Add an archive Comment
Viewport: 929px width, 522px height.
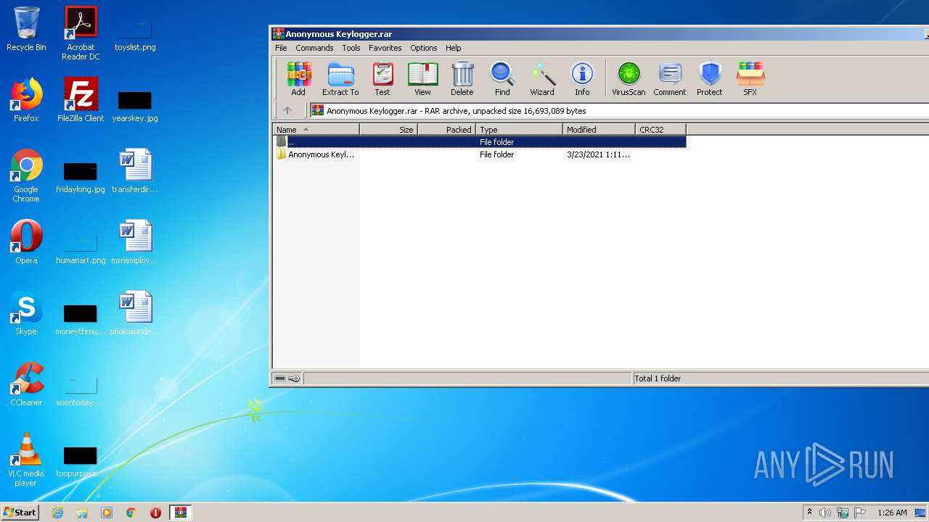click(669, 78)
